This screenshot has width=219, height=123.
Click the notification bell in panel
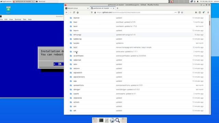tap(198, 1)
